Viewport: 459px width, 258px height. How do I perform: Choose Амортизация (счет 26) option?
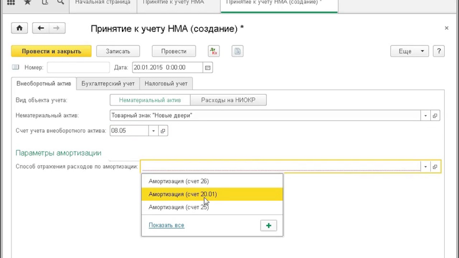(x=212, y=181)
